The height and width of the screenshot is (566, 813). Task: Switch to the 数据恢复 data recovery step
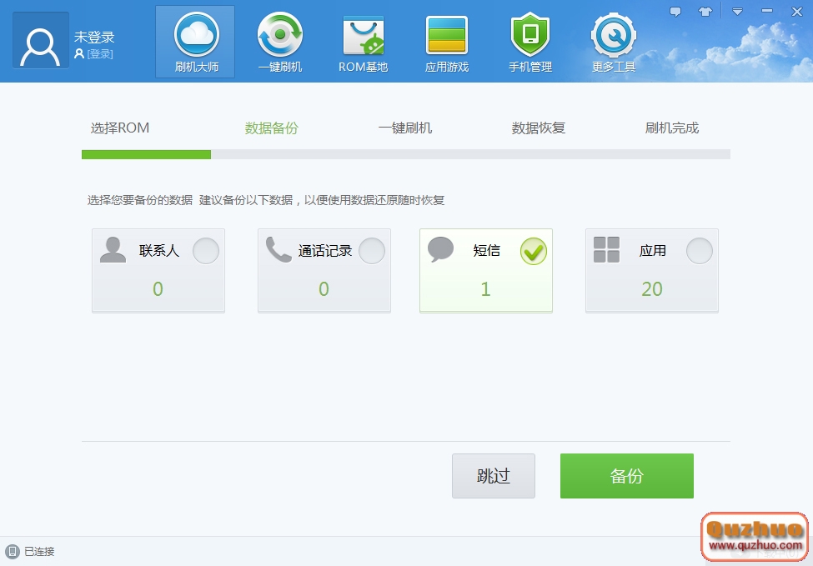pos(538,128)
